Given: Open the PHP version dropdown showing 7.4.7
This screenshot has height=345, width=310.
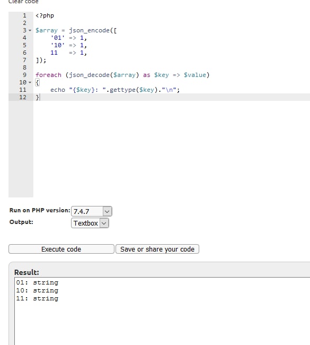Looking at the screenshot, I should pyautogui.click(x=91, y=211).
